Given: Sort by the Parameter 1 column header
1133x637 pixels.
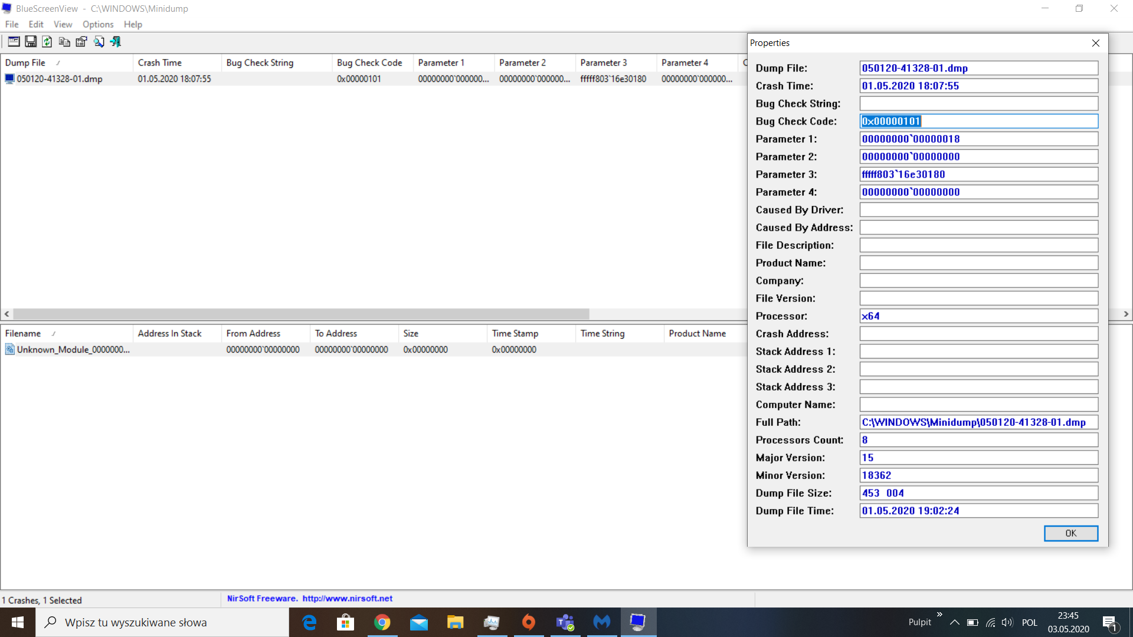Looking at the screenshot, I should point(454,63).
